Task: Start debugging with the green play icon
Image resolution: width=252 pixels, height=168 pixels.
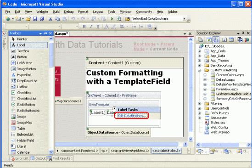Action: [112, 19]
